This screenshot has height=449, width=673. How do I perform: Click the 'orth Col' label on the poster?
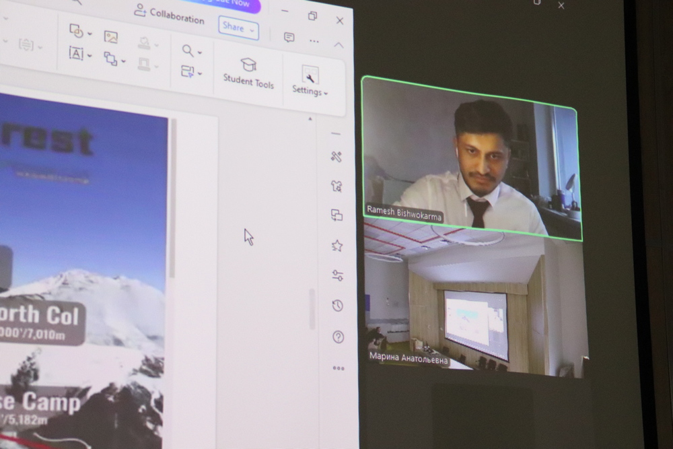click(x=40, y=316)
